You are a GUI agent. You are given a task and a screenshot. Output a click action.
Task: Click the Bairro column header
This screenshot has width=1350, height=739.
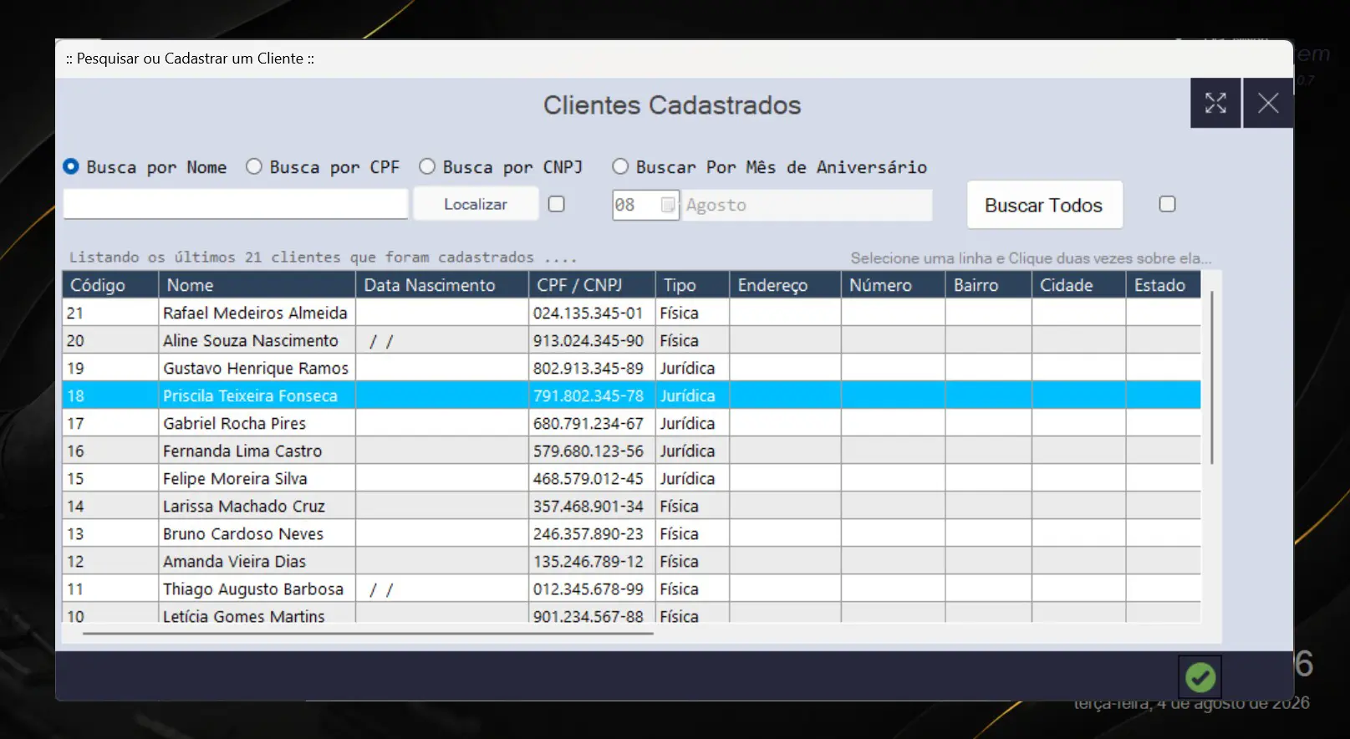989,285
